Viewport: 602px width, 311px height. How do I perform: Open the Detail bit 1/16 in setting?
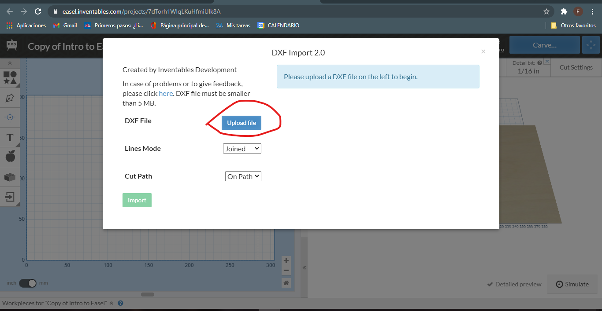[528, 67]
